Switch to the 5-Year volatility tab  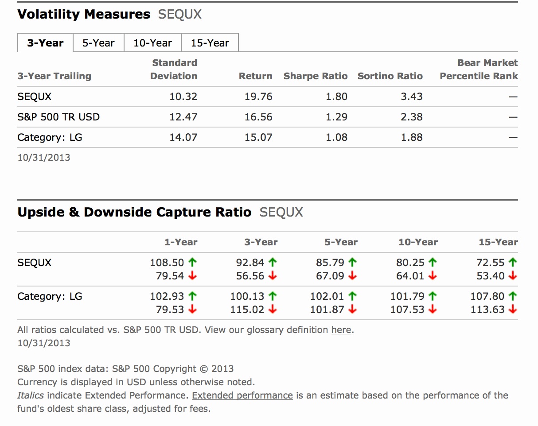tap(98, 43)
